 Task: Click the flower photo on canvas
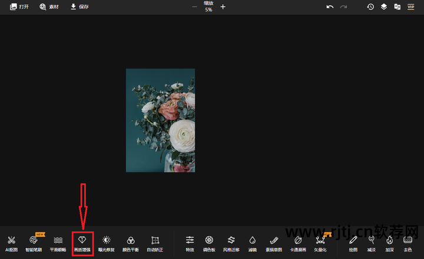pyautogui.click(x=160, y=120)
